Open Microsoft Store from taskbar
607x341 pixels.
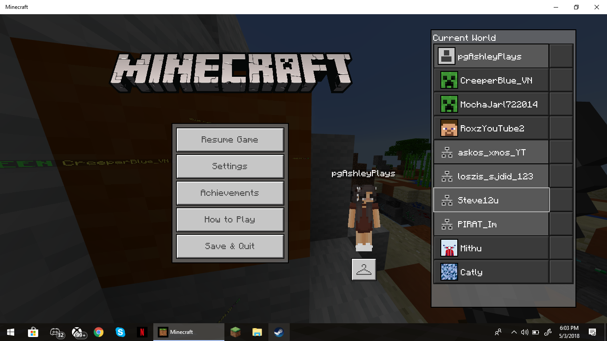[x=33, y=332]
